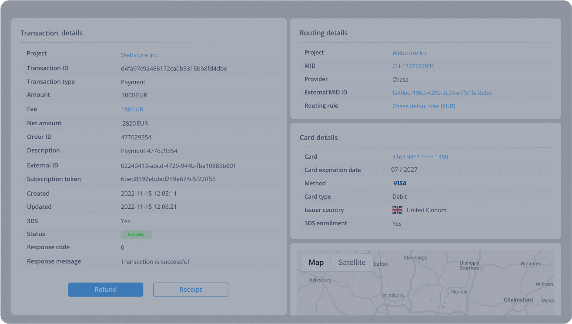Click the United Kingdom flag icon

[397, 210]
